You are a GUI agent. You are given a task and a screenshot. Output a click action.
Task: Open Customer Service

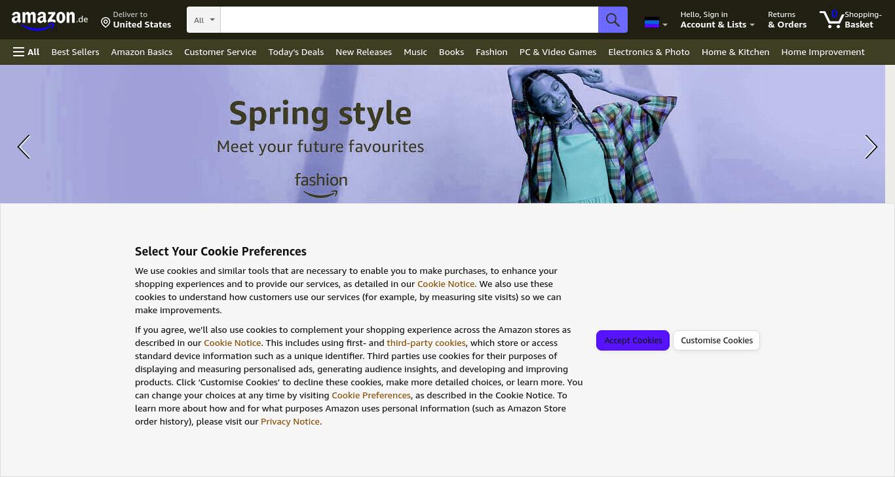220,52
